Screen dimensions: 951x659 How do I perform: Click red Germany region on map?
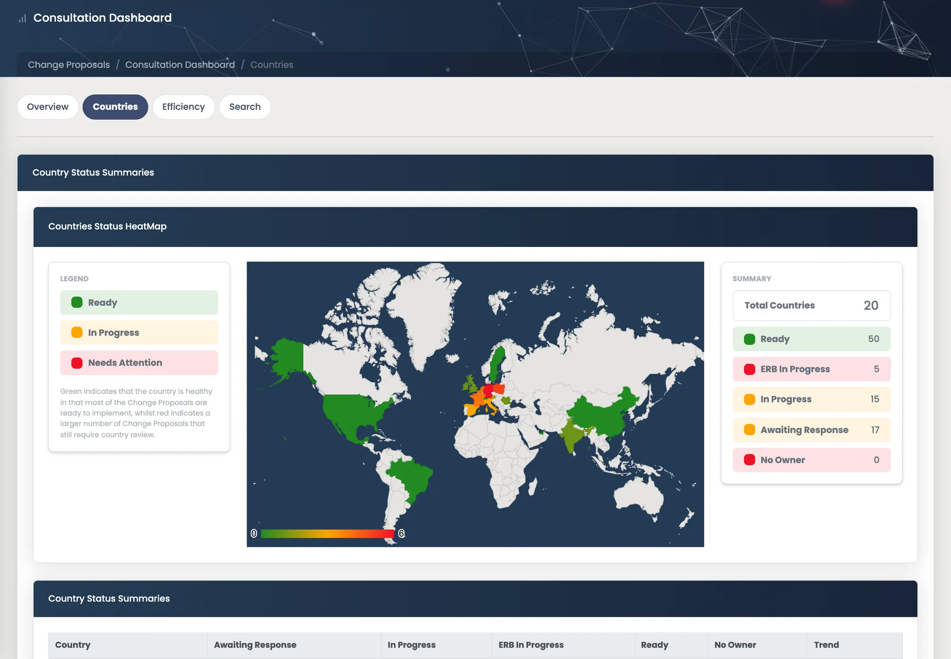[488, 390]
